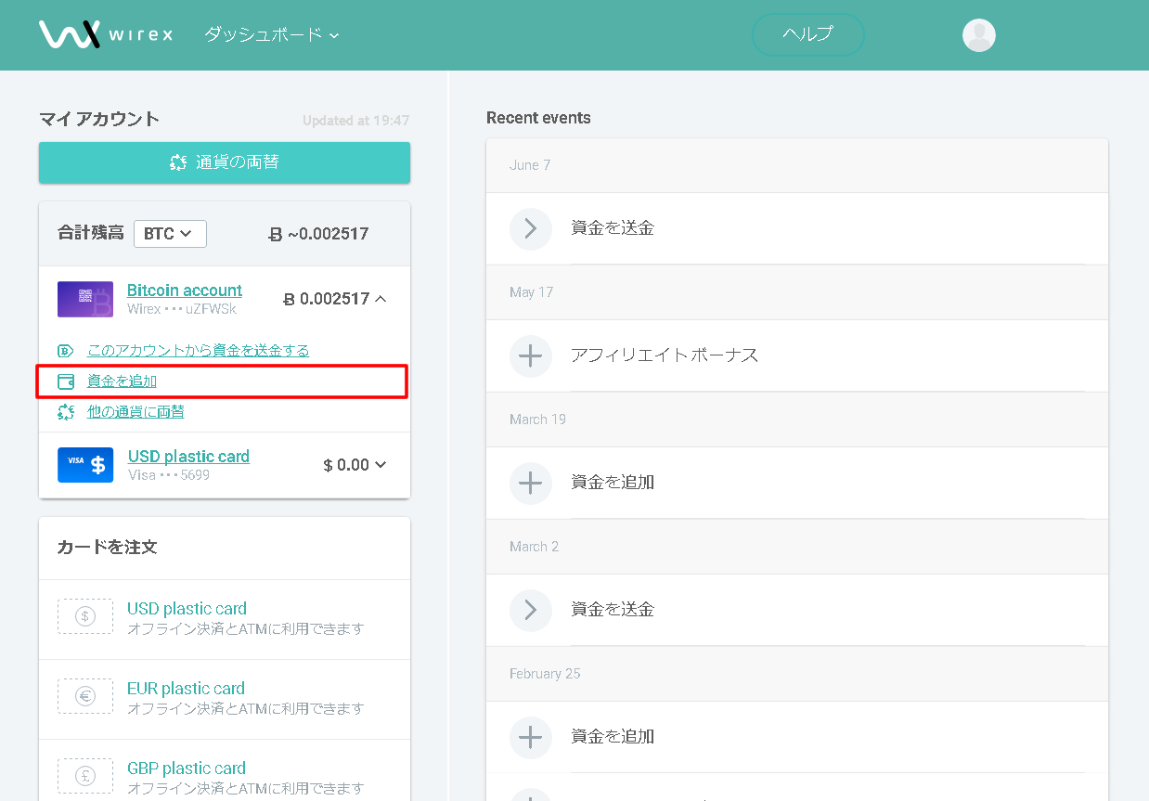1149x801 pixels.
Task: Click the send funds icon under Bitcoin account
Action: coord(66,351)
